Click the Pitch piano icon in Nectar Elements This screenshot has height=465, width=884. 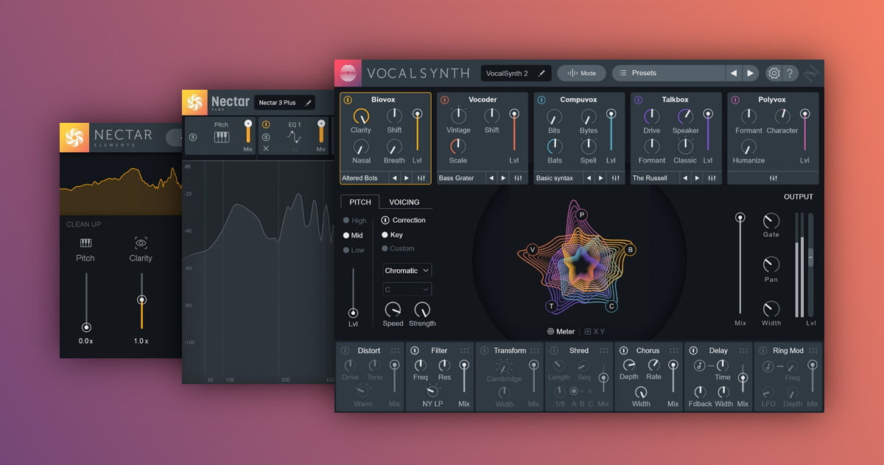[85, 243]
